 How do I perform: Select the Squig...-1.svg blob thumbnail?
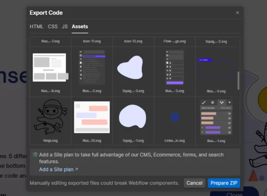[133, 116]
